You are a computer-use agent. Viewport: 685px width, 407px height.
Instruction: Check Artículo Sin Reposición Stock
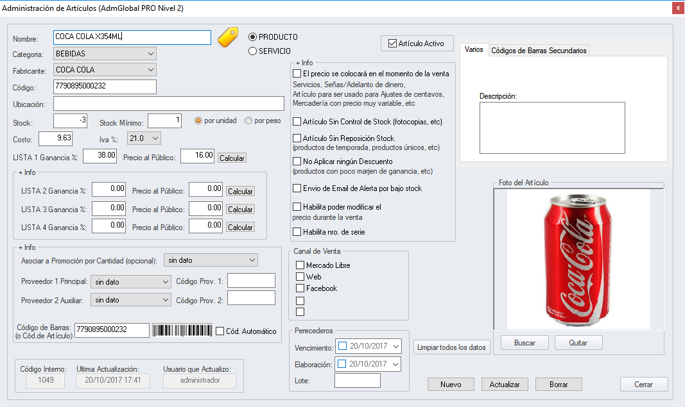coord(297,138)
